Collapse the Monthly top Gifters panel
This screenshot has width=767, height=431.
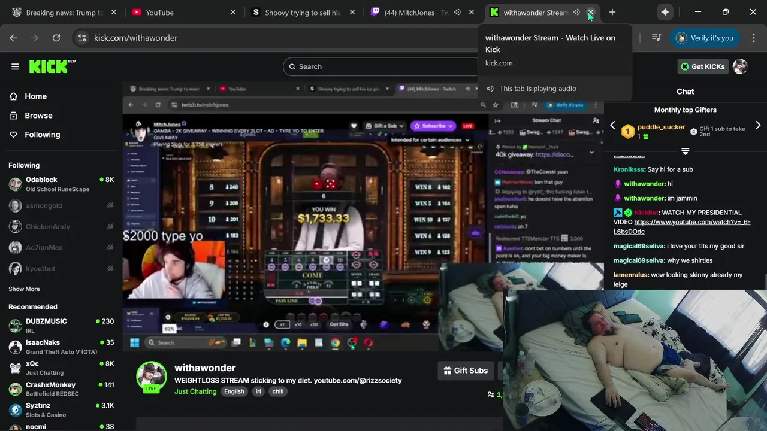pos(686,151)
